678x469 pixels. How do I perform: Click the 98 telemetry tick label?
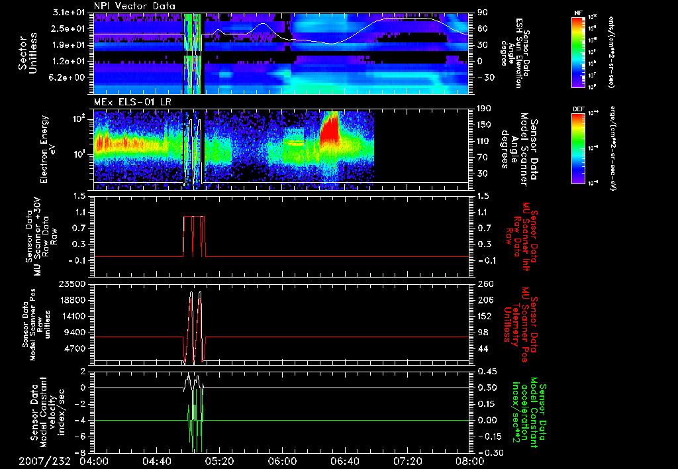(x=482, y=333)
